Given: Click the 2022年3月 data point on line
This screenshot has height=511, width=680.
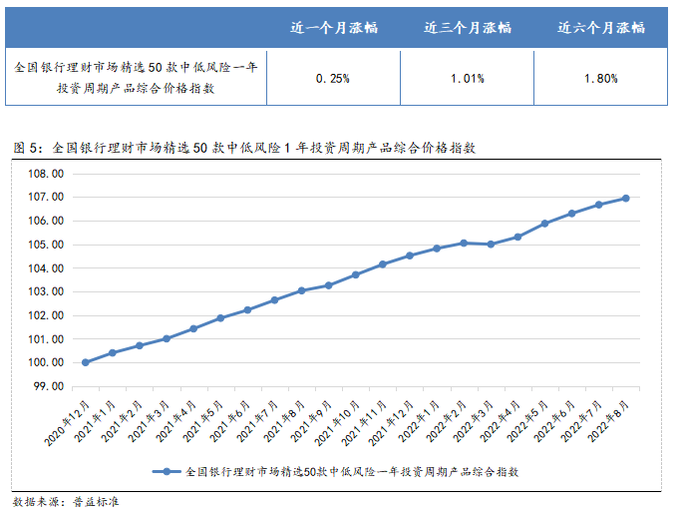Looking at the screenshot, I should tap(491, 244).
